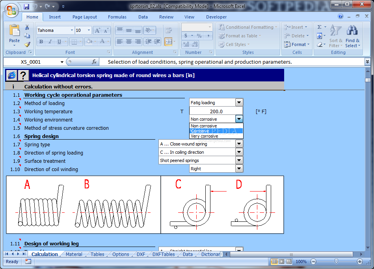
Task: Click the Format cells button
Action: point(297,44)
